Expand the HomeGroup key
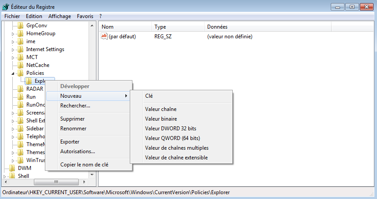The image size is (377, 199). point(13,34)
